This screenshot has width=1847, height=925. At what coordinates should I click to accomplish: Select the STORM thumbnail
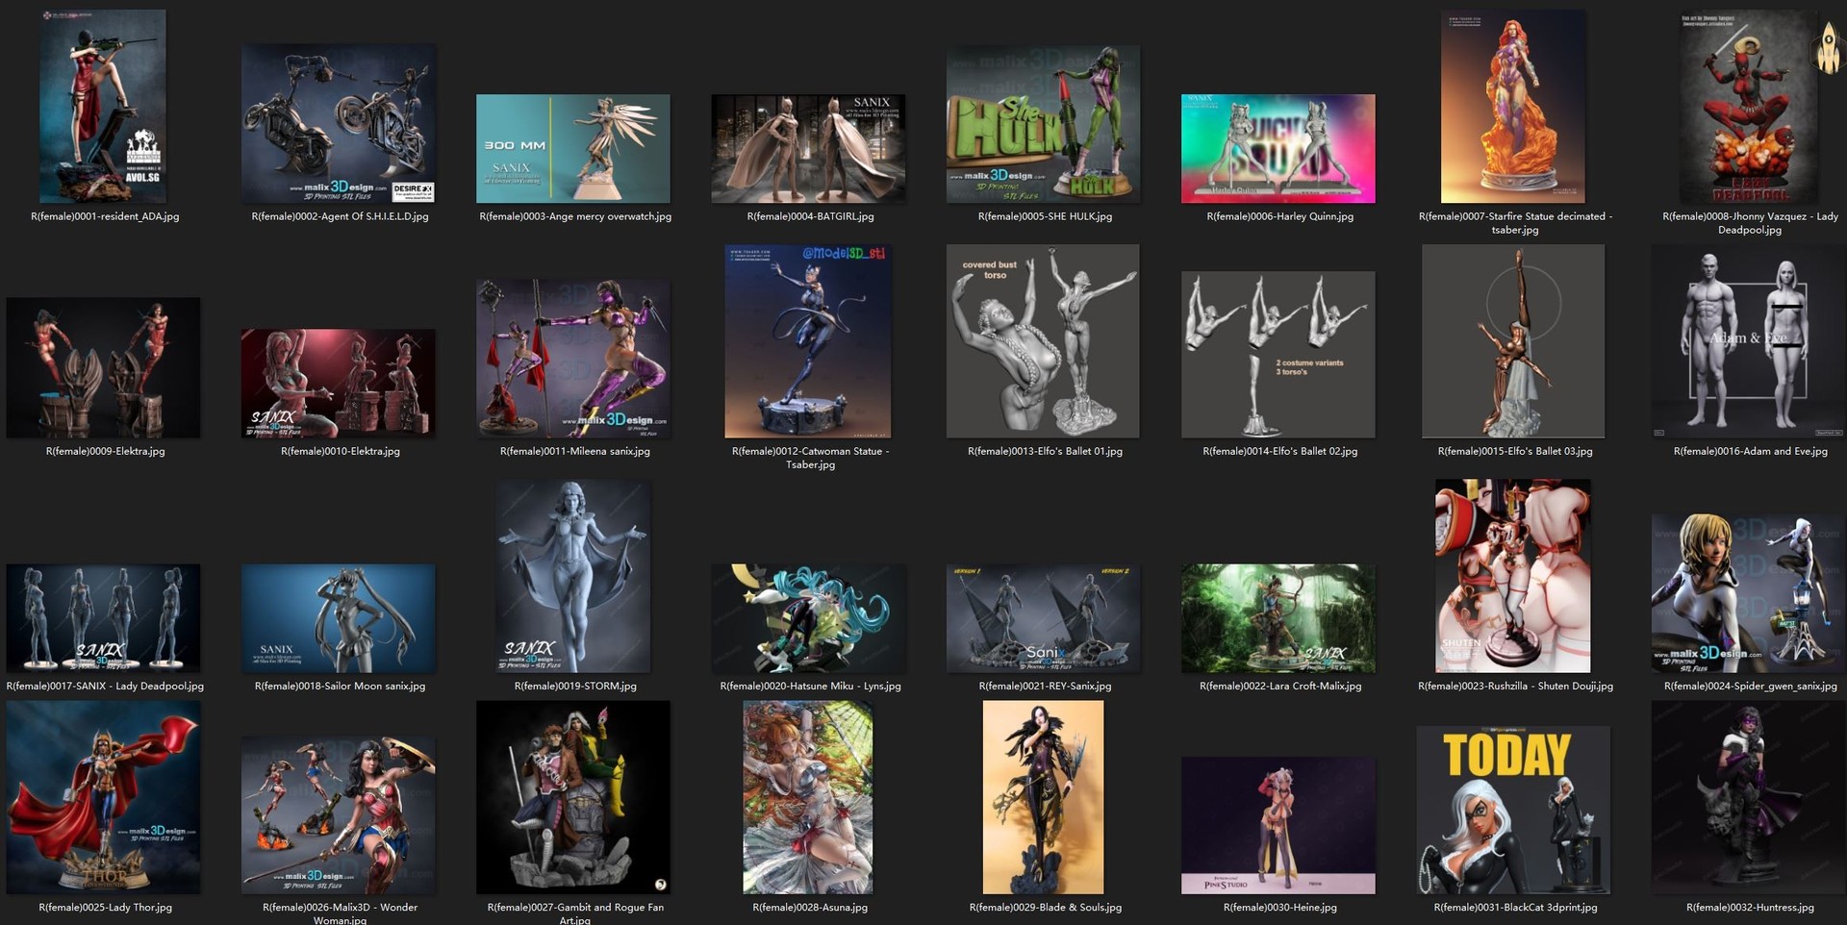573,576
